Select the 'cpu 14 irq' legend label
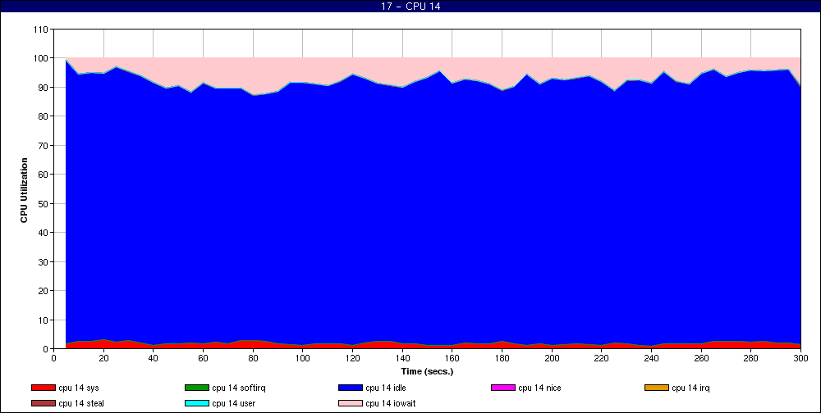The image size is (821, 413). (x=690, y=388)
